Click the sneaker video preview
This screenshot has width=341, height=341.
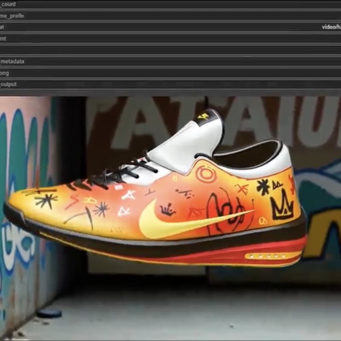point(170,218)
